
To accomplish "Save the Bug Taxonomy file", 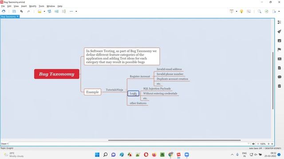I will pyautogui.click(x=14, y=11).
